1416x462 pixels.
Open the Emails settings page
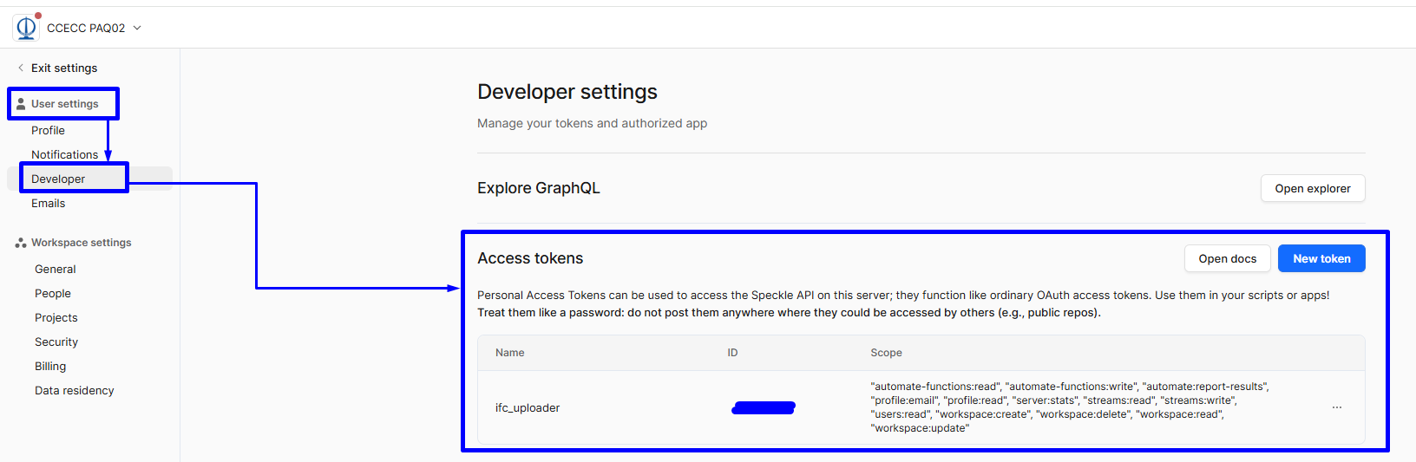coord(49,203)
